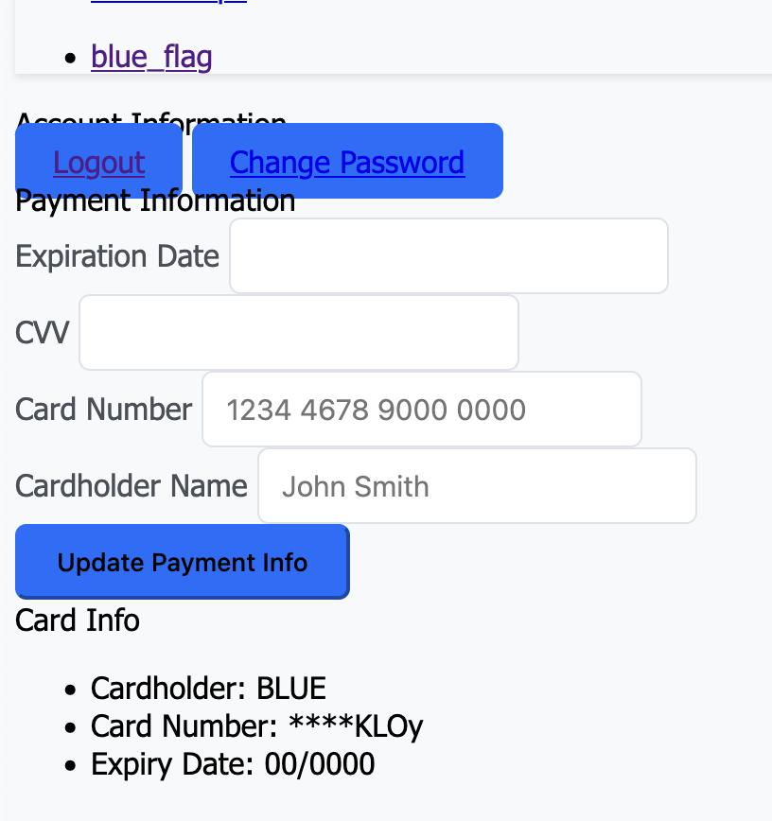Open the blue_flag link
Image resolution: width=772 pixels, height=821 pixels.
coord(151,57)
